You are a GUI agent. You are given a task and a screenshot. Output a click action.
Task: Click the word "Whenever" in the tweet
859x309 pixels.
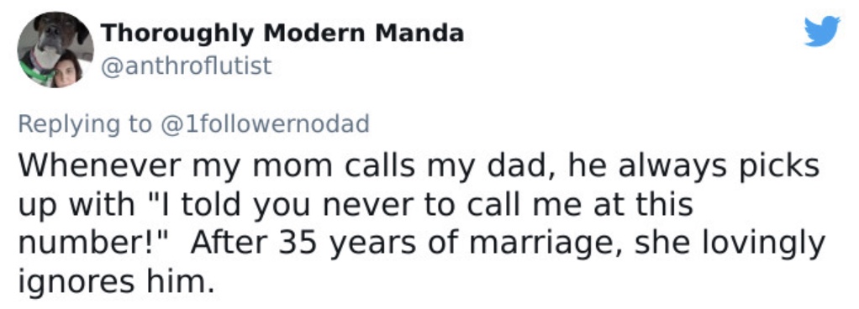click(x=100, y=165)
